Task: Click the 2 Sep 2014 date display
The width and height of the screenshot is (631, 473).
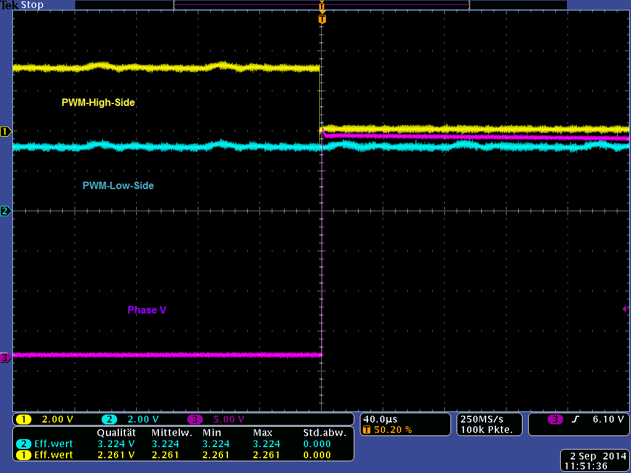Action: (598, 456)
